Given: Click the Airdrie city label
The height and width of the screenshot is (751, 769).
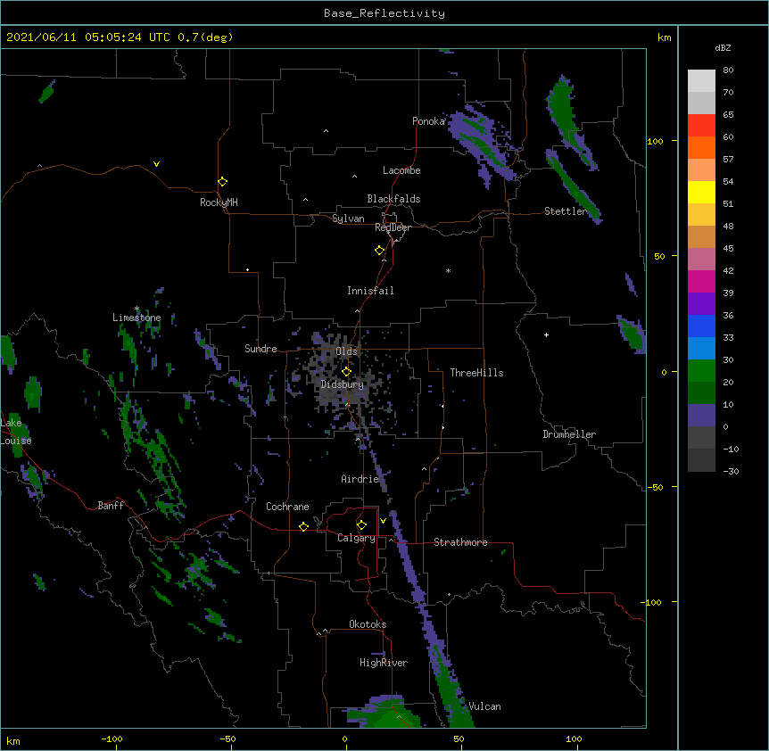Looking at the screenshot, I should [360, 479].
